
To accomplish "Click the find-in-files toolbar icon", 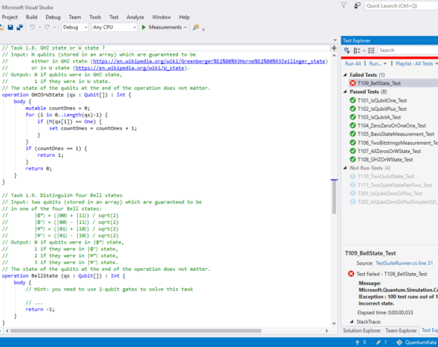I will (196, 27).
